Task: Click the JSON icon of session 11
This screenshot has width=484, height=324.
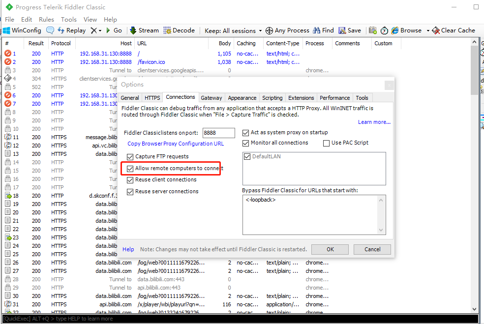Action: coord(8,137)
